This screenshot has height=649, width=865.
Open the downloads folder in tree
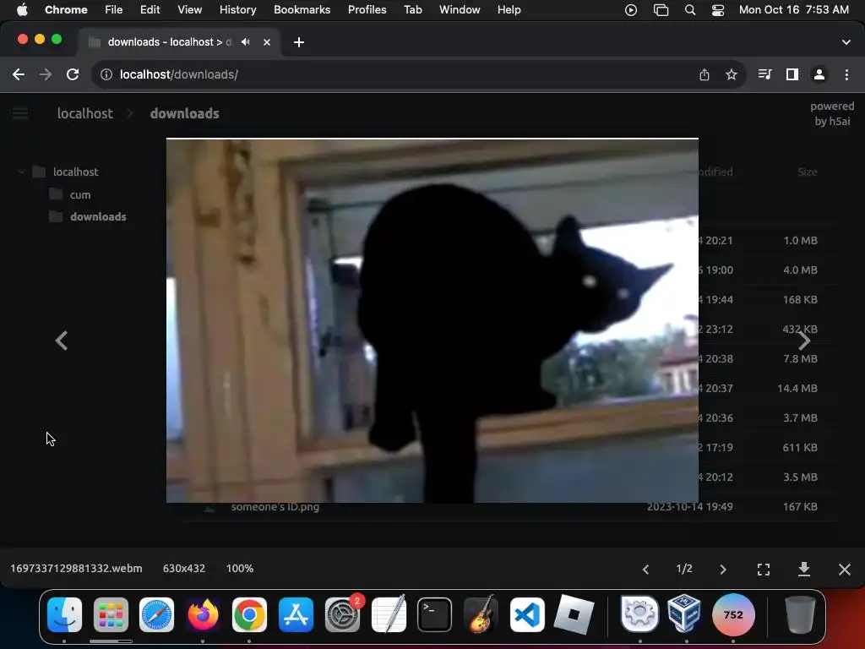click(x=98, y=217)
